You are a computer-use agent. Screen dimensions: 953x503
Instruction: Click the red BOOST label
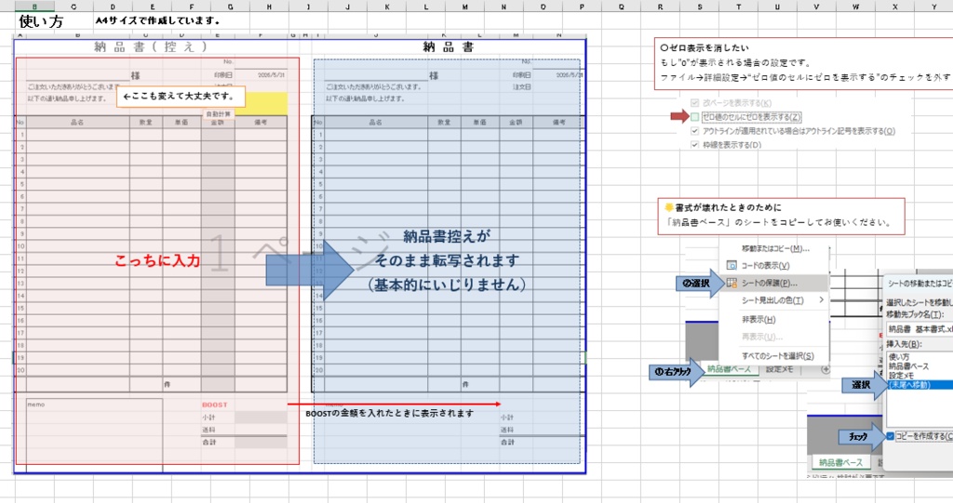(215, 404)
